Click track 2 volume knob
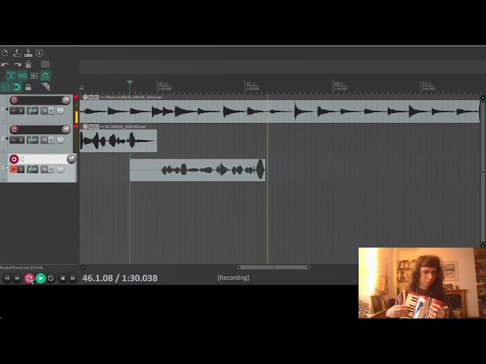486x364 pixels. 66,130
